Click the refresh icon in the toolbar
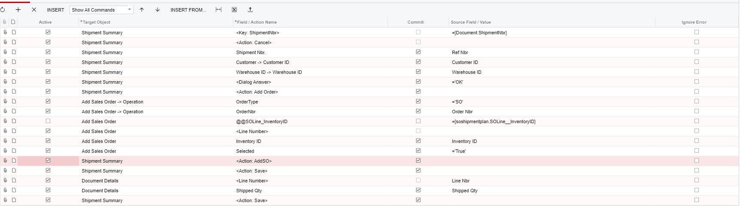The height and width of the screenshot is (206, 740). click(3, 9)
